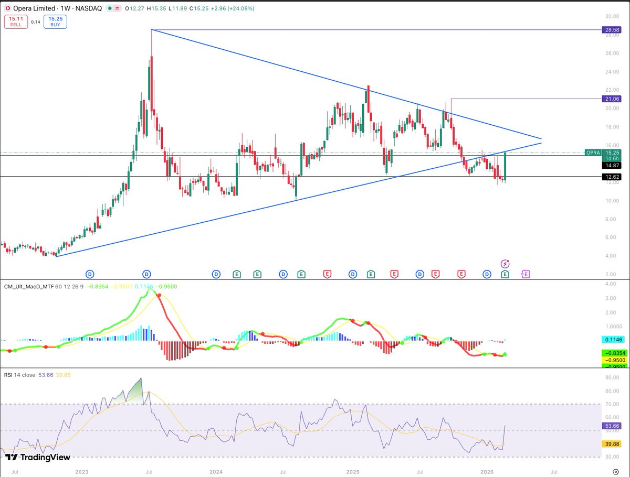Viewport: 630px width, 477px height.
Task: Click the 2024 label on time axis
Action: coord(216,472)
